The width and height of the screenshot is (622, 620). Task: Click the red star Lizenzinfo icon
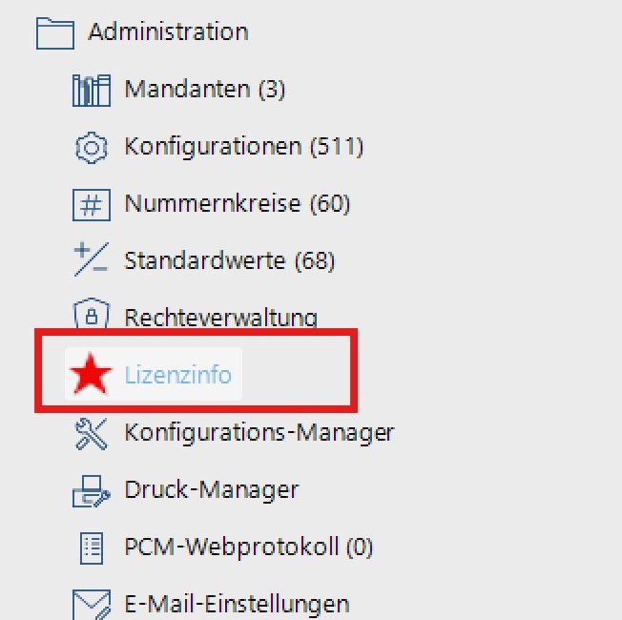(92, 375)
